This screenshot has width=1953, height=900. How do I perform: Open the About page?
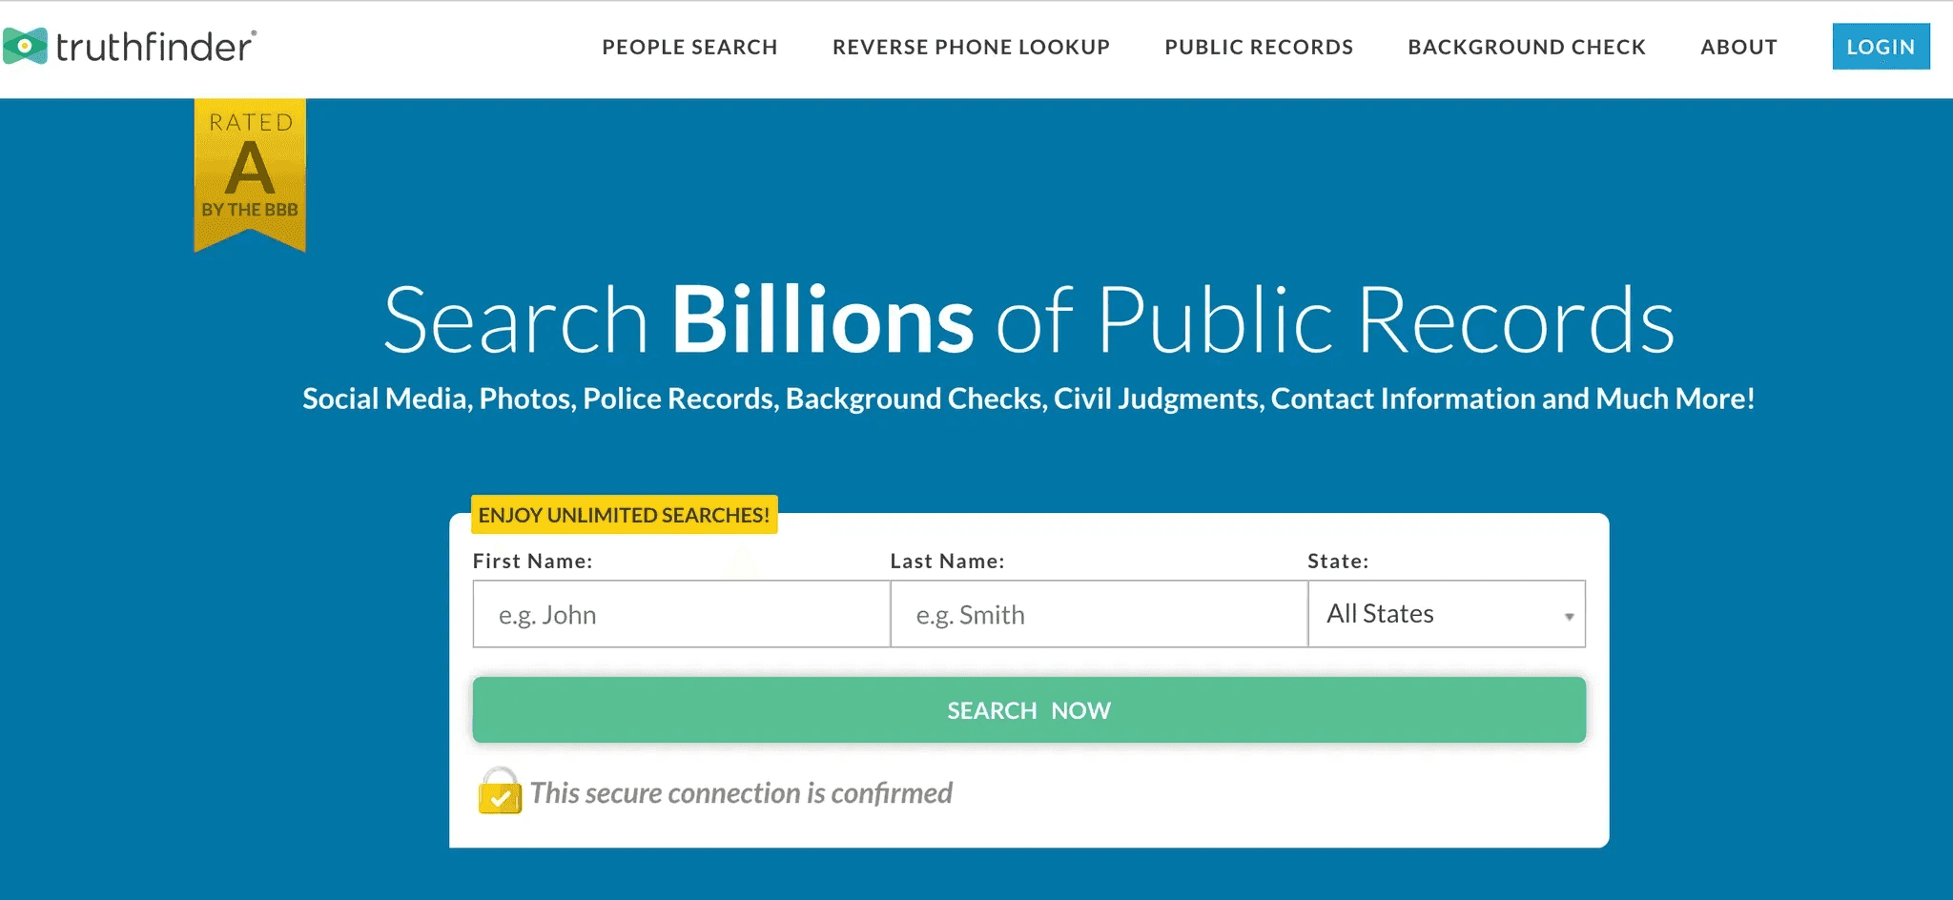[x=1738, y=47]
